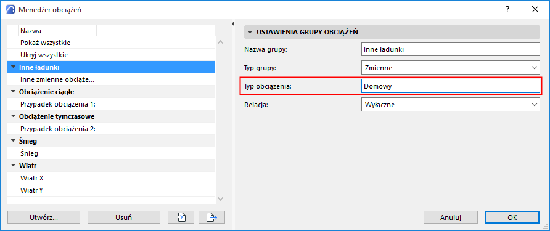Select the Śnieg load case row
This screenshot has height=231, width=550.
111,153
